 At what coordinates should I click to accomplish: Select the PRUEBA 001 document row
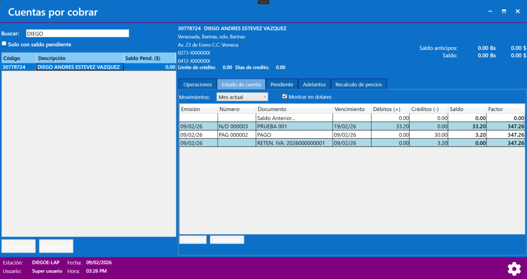click(293, 126)
